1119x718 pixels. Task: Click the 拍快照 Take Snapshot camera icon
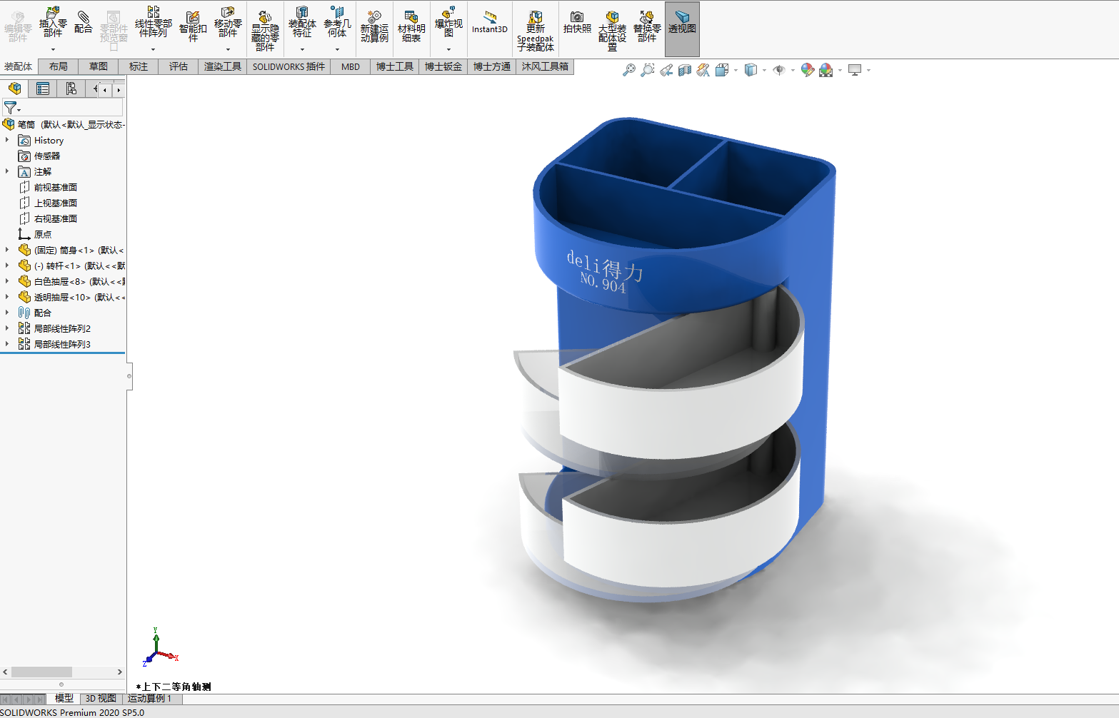(x=577, y=22)
